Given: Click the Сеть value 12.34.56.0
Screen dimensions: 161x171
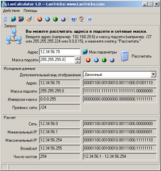Looking at the screenshot, I should 60,124.
